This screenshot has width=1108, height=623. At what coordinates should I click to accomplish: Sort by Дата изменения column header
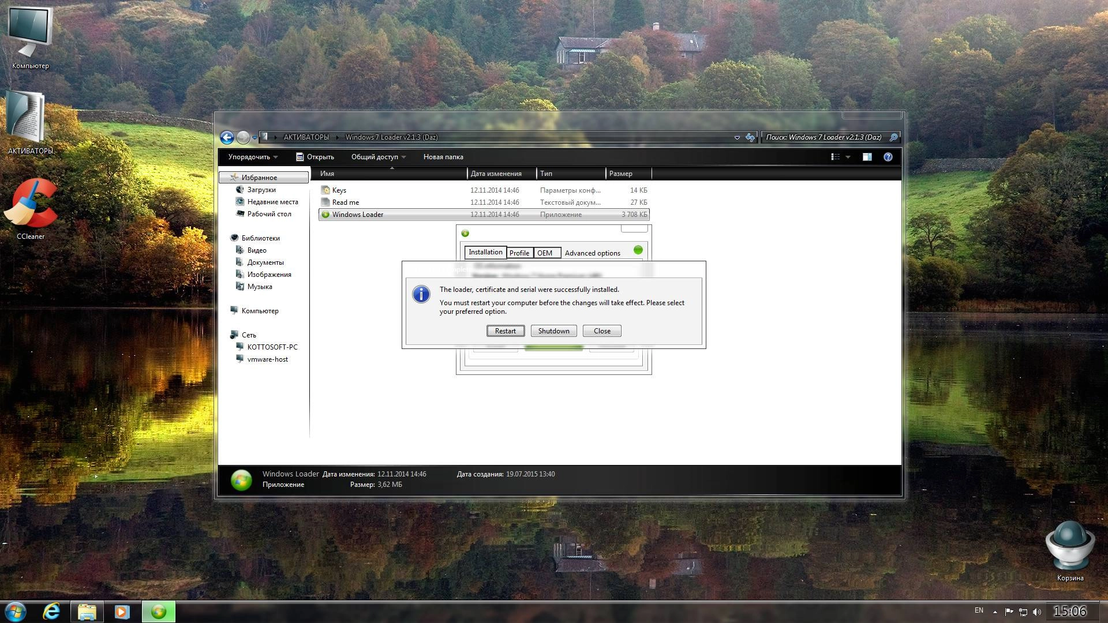501,174
